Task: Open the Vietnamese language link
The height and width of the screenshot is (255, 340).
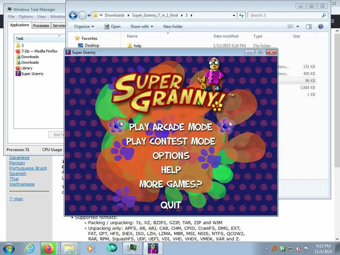Action: coord(22,184)
